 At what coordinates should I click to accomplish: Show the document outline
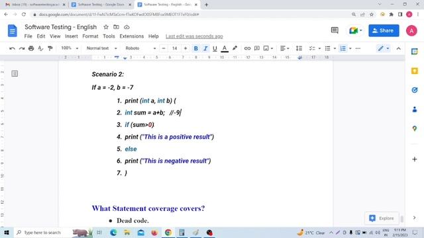pos(15,73)
